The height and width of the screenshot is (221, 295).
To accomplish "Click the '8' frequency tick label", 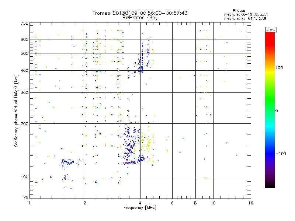I will click(195, 203).
